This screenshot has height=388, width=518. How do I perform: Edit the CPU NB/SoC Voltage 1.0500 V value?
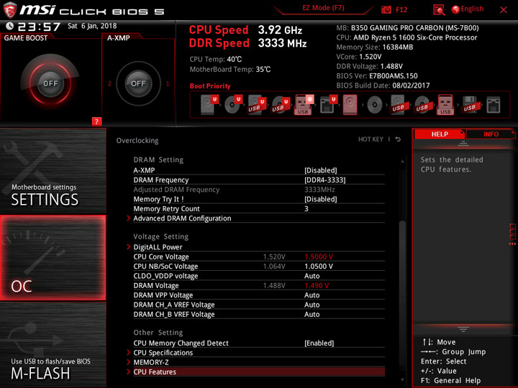click(x=319, y=267)
